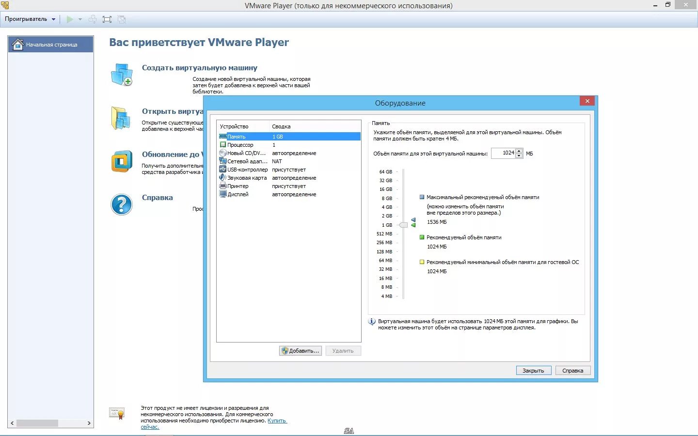Viewport: 698px width, 436px height.
Task: Click the sound card speaker icon
Action: point(223,178)
